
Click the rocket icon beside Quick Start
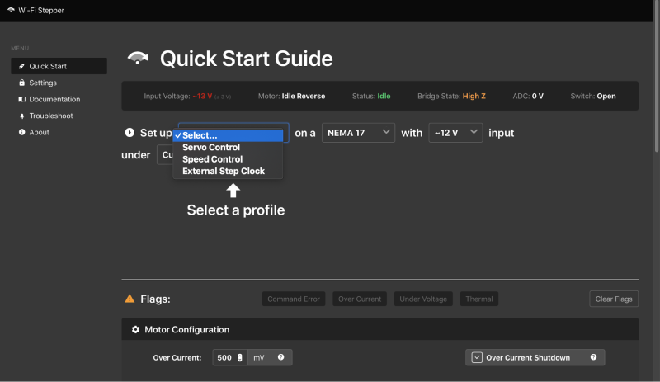(x=21, y=66)
